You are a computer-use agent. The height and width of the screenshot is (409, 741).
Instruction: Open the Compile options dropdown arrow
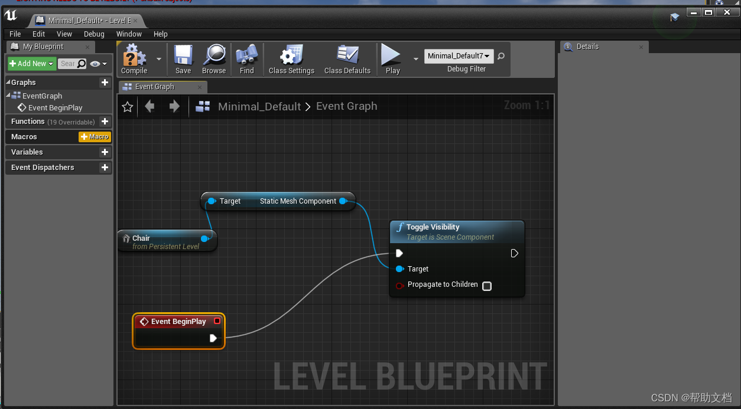pyautogui.click(x=158, y=59)
